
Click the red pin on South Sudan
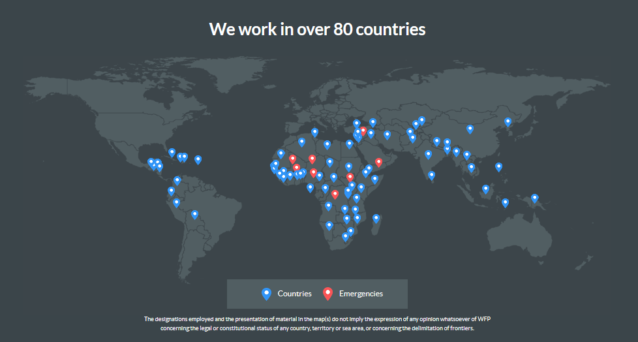[x=350, y=178]
